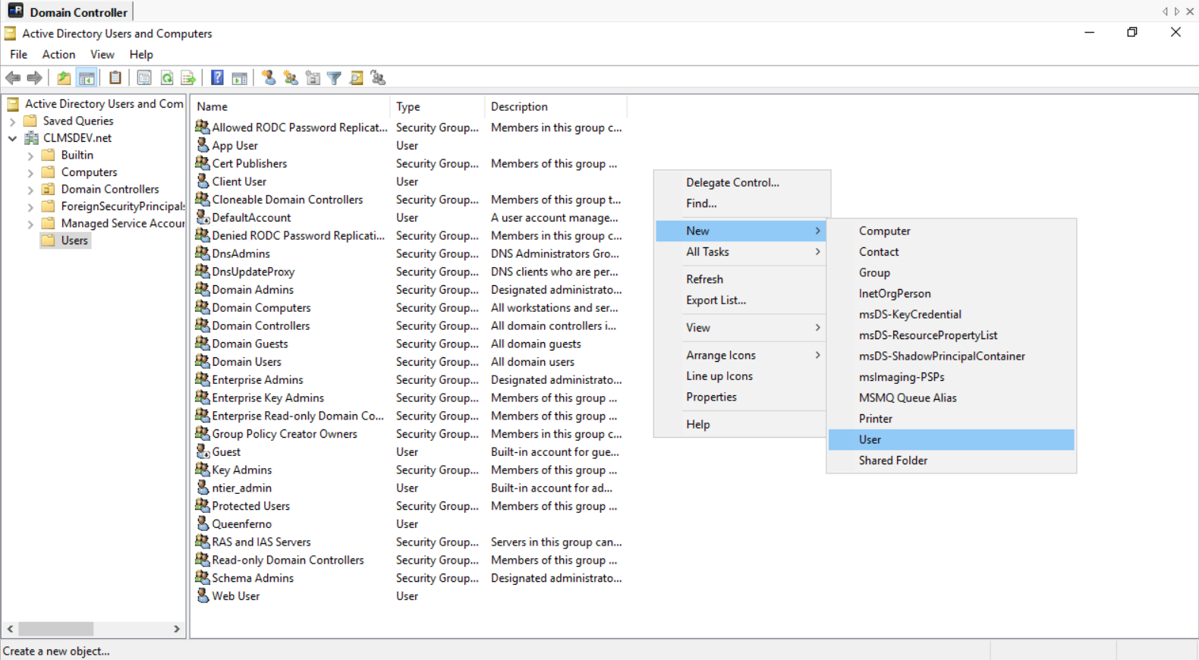The image size is (1199, 660).
Task: Toggle the Show/Hide Console Tree toolbar button
Action: (x=87, y=78)
